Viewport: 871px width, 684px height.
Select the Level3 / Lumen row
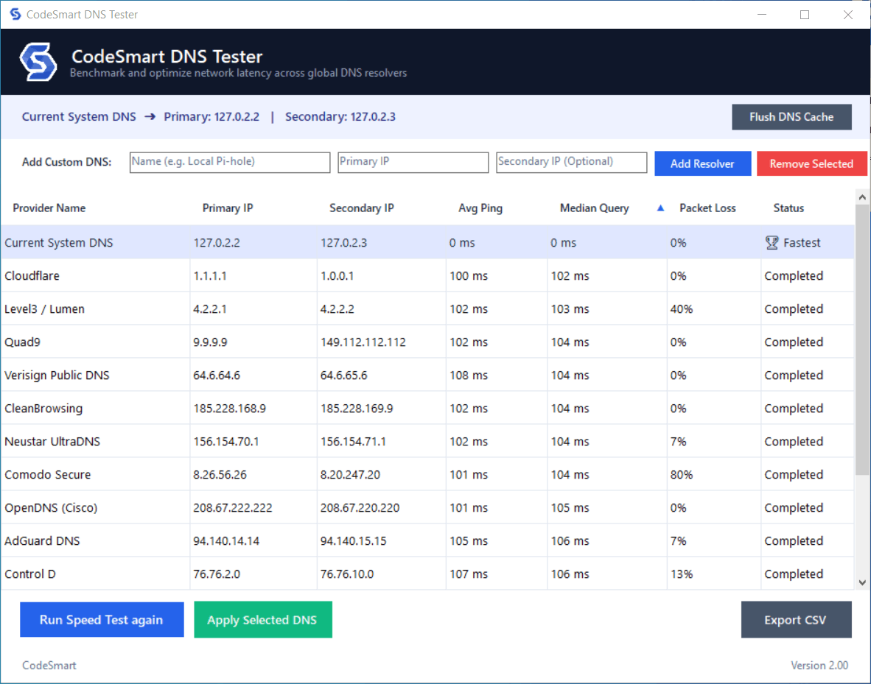coord(427,309)
